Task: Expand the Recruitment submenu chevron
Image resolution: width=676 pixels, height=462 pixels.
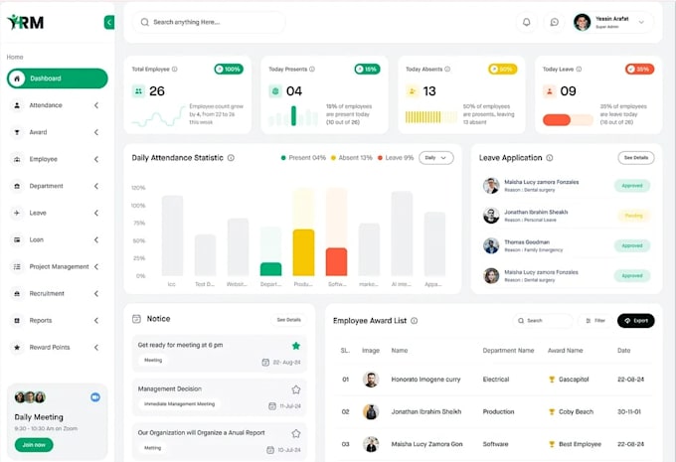Action: coord(96,293)
